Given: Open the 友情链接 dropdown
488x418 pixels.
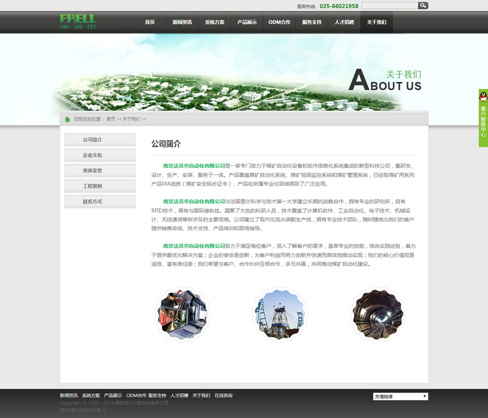Looking at the screenshot, I should (400, 397).
